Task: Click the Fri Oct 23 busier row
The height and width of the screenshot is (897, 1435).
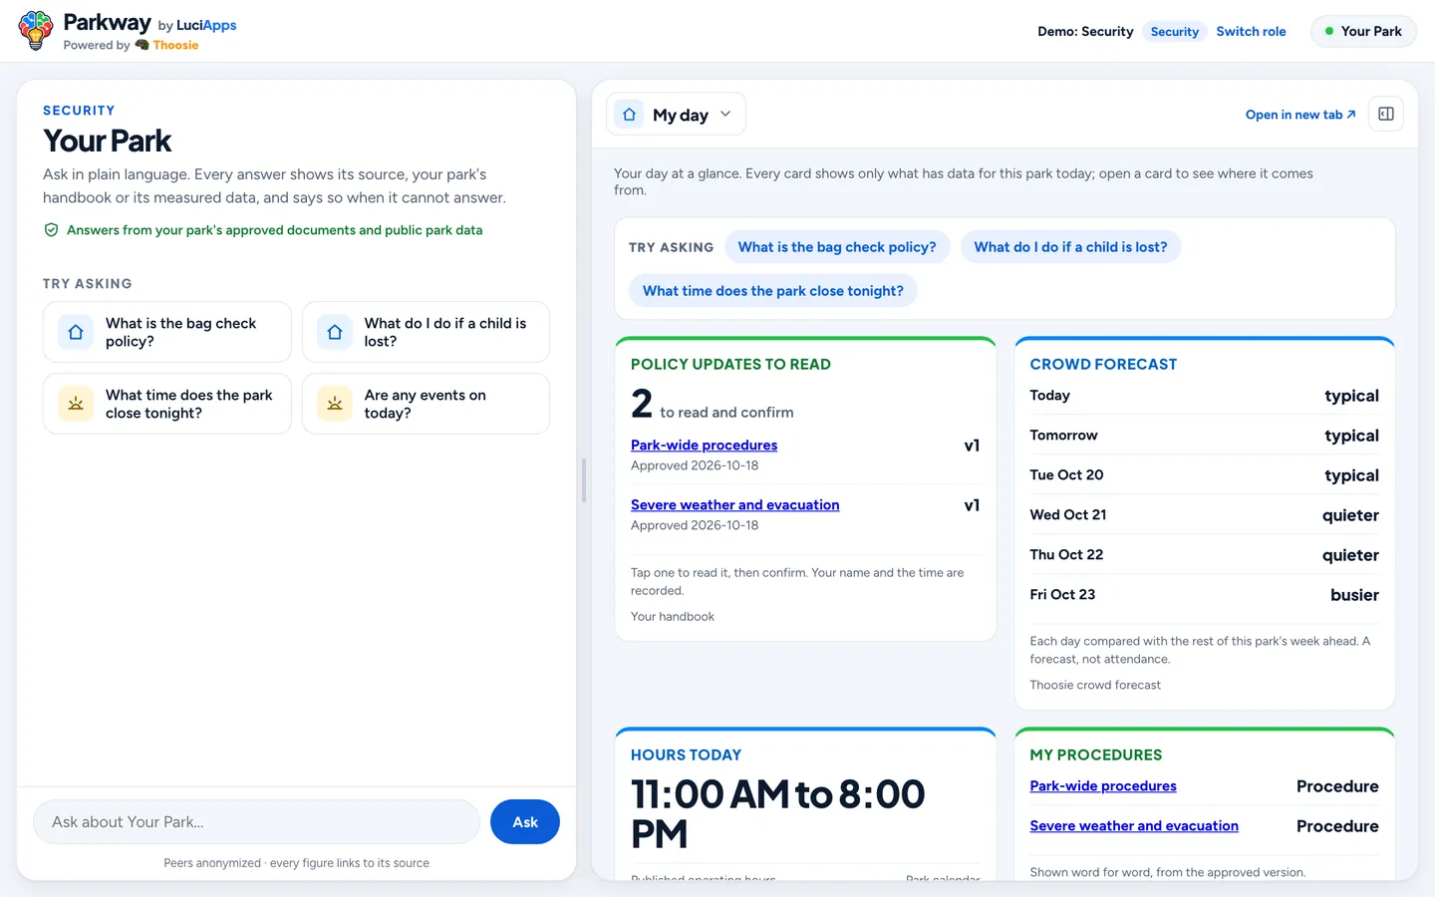Action: (1204, 595)
